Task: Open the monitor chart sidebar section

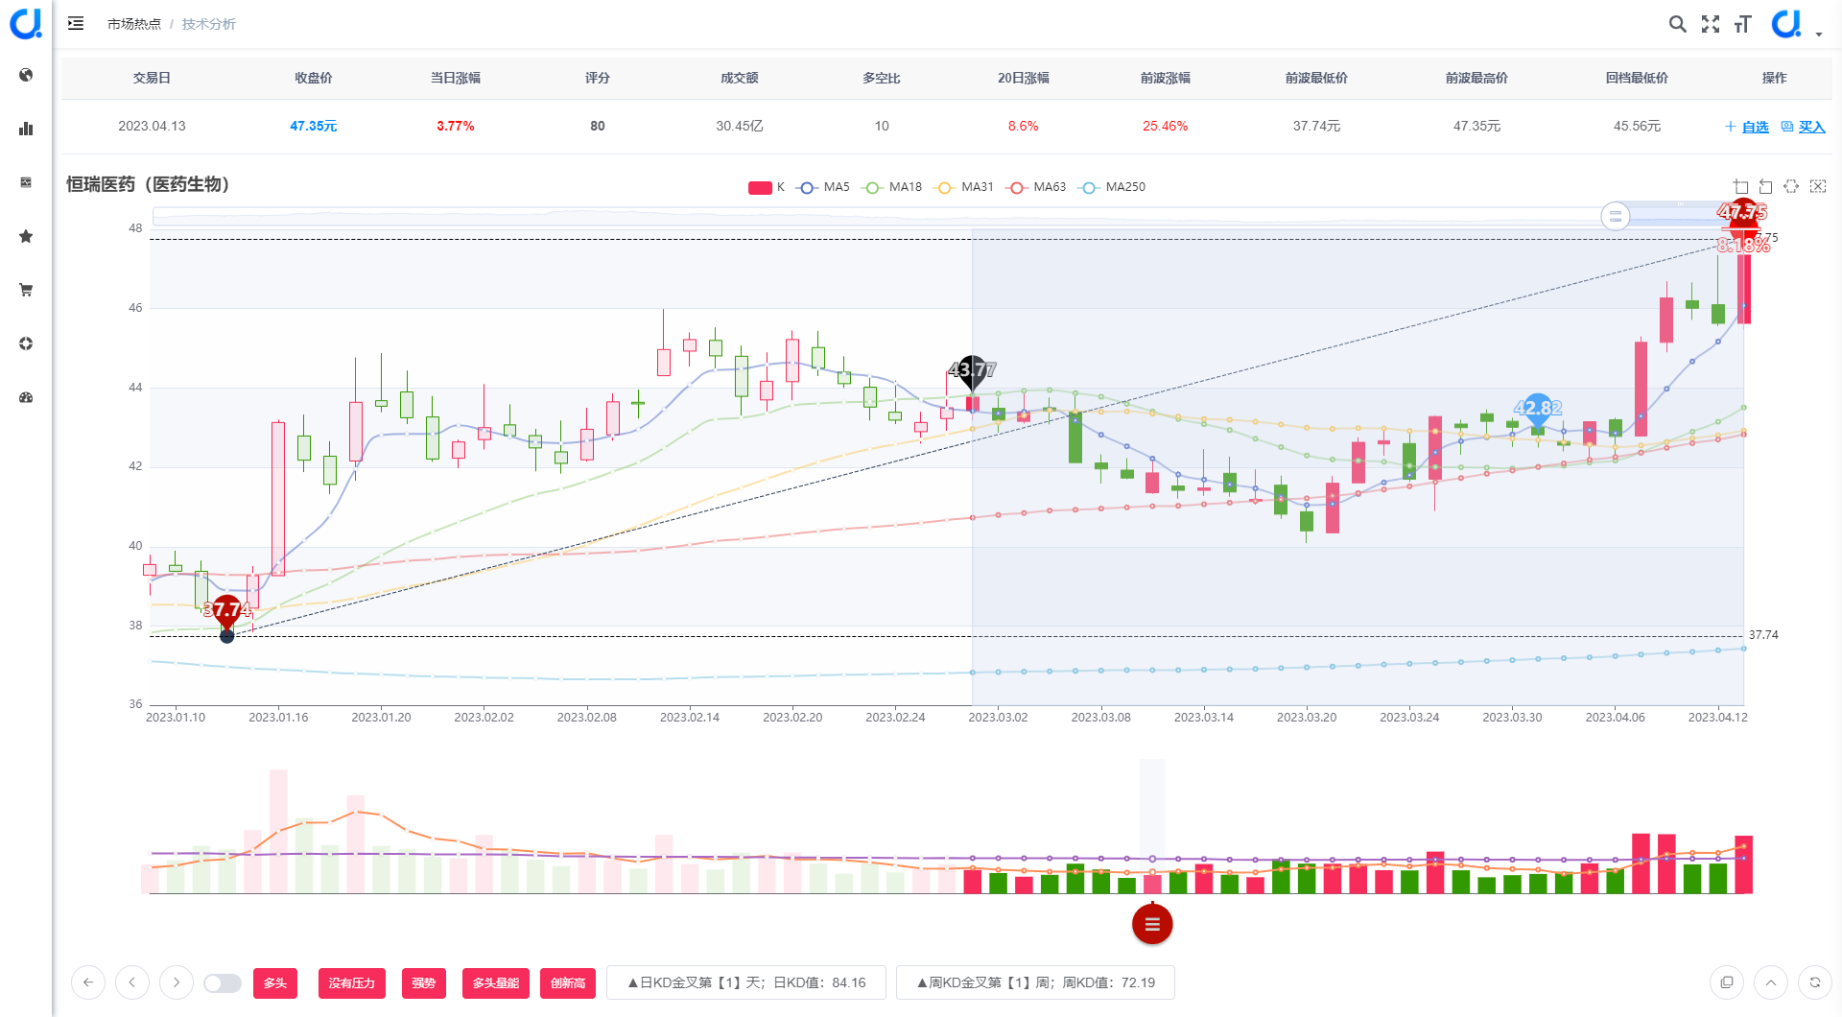Action: click(26, 182)
